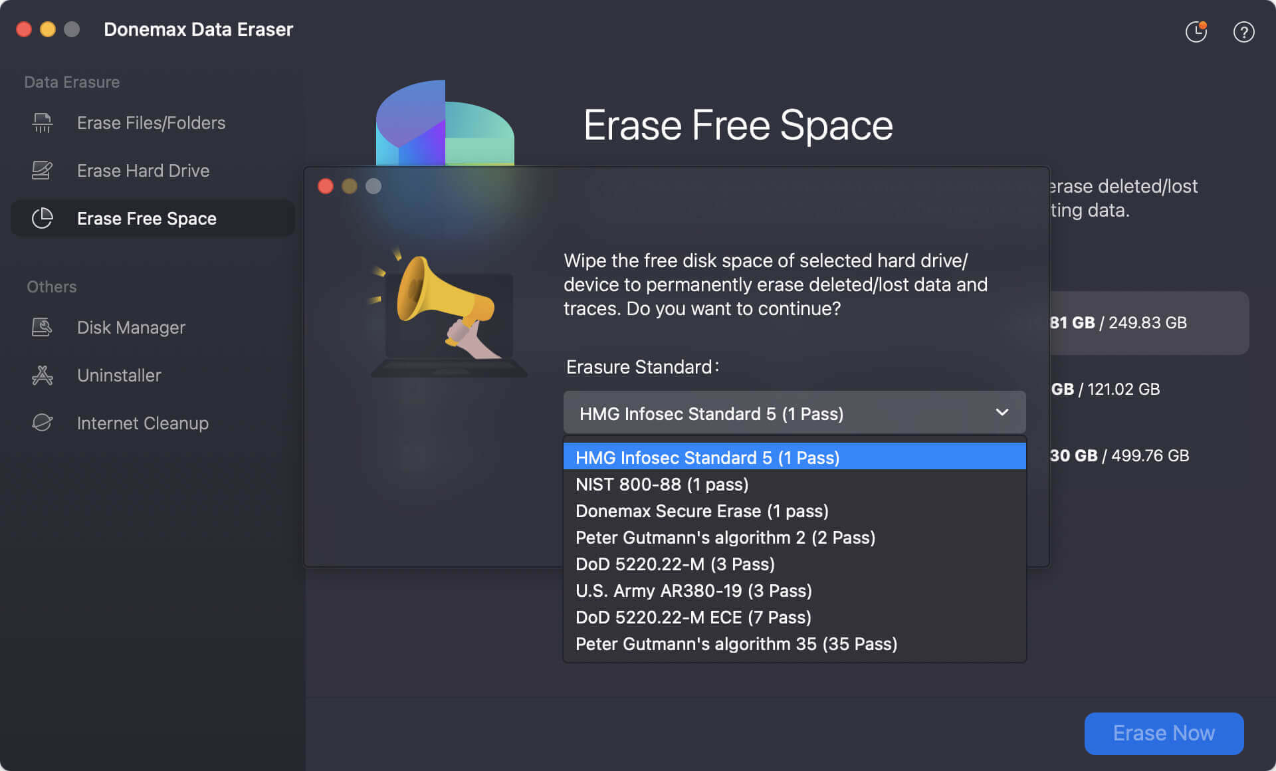Switch to the Erase Free Space section
The height and width of the screenshot is (771, 1276).
tap(146, 218)
